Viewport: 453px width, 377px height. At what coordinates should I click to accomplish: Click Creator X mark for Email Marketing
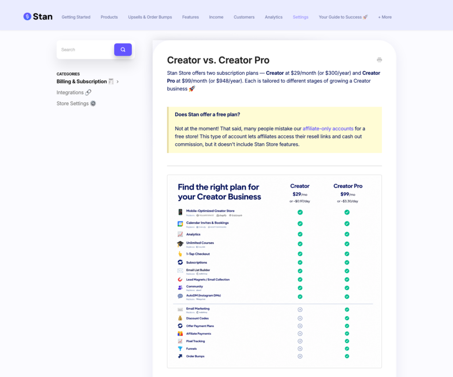pyautogui.click(x=300, y=309)
